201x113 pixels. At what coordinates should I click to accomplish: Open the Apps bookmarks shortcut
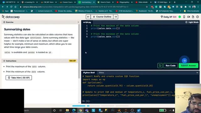coord(5,11)
